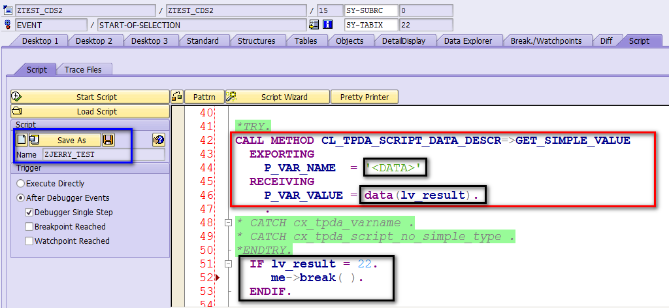Image resolution: width=669 pixels, height=308 pixels.
Task: Save the script with the floppy disk icon
Action: point(108,140)
